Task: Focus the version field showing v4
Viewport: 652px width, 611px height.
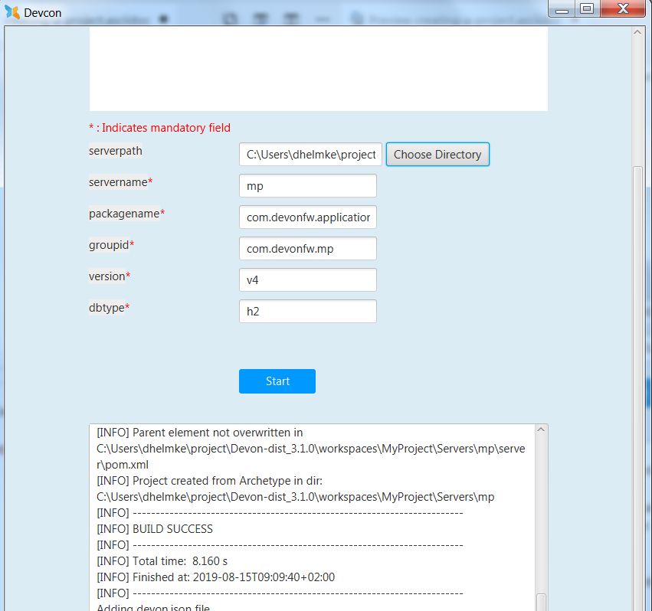Action: (308, 279)
